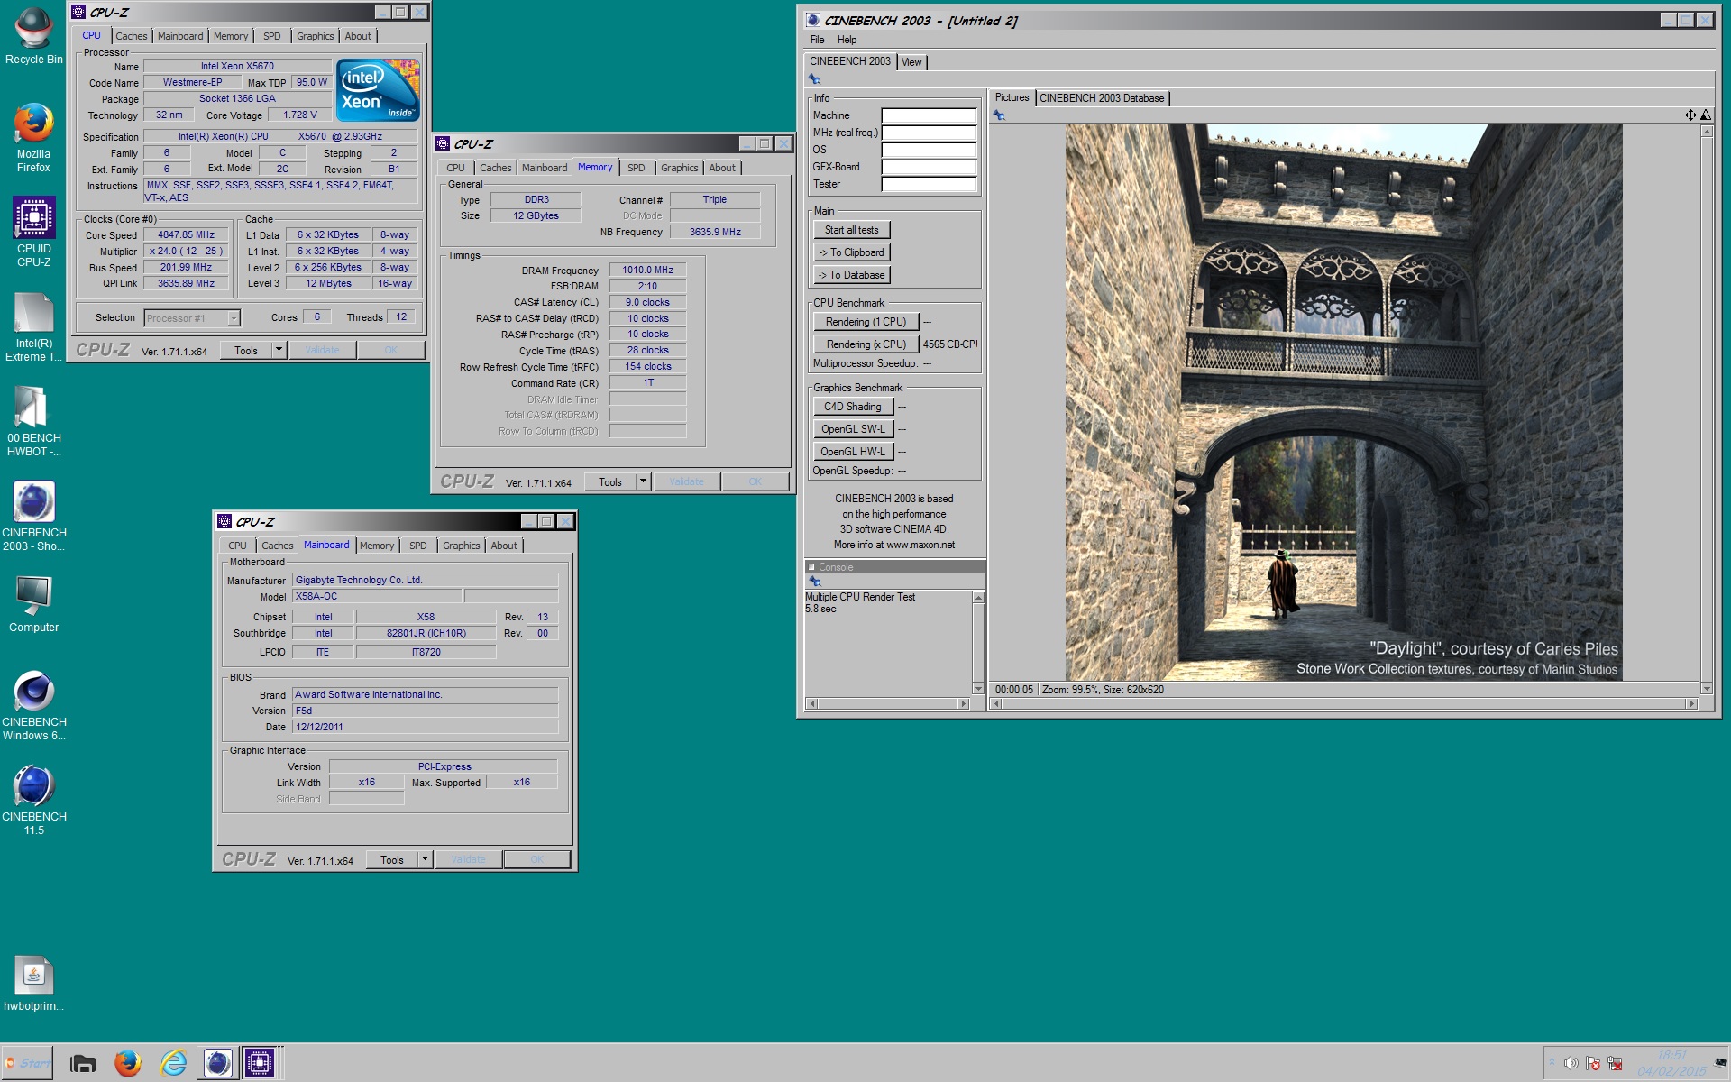Viewport: 1731px width, 1082px height.
Task: Select Caches tab in CPU-Z CPU window
Action: 131,36
